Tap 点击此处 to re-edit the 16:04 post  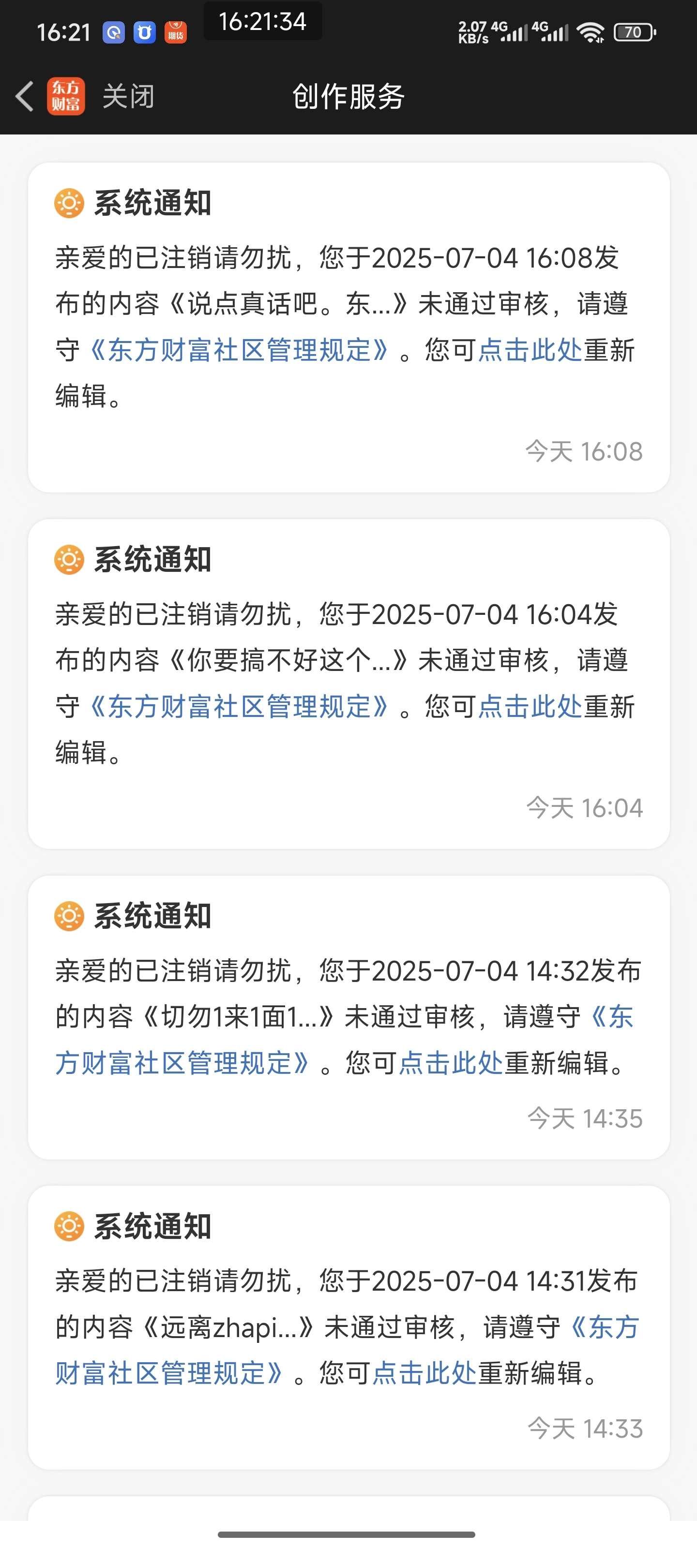pos(530,706)
